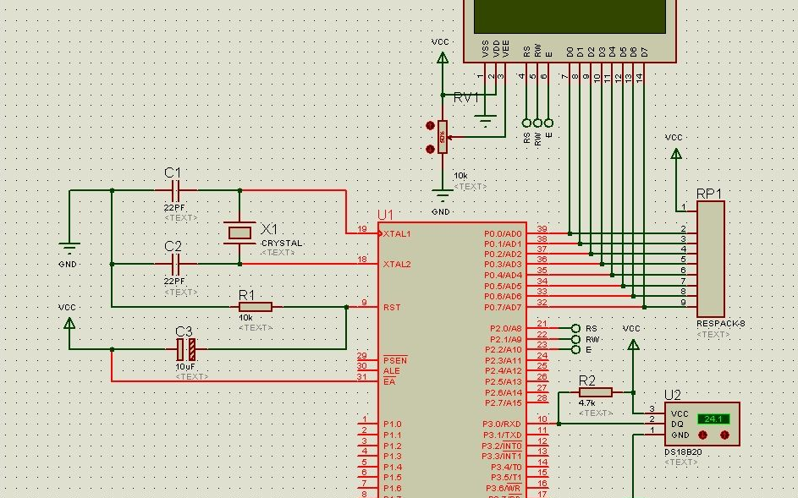Click the 10k value beside RV1
798x498 pixels.
[460, 176]
